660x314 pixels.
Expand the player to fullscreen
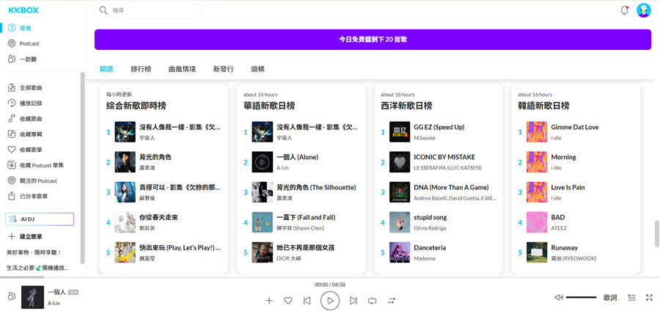pyautogui.click(x=649, y=298)
